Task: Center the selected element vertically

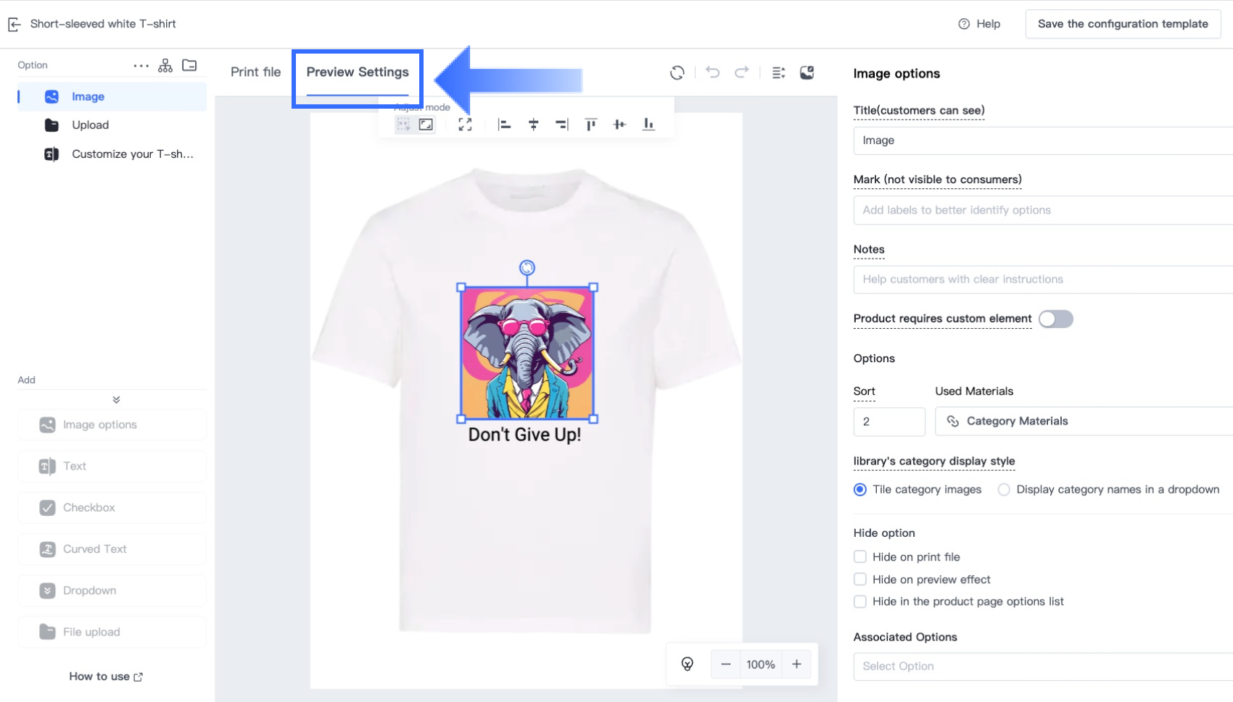Action: tap(619, 125)
